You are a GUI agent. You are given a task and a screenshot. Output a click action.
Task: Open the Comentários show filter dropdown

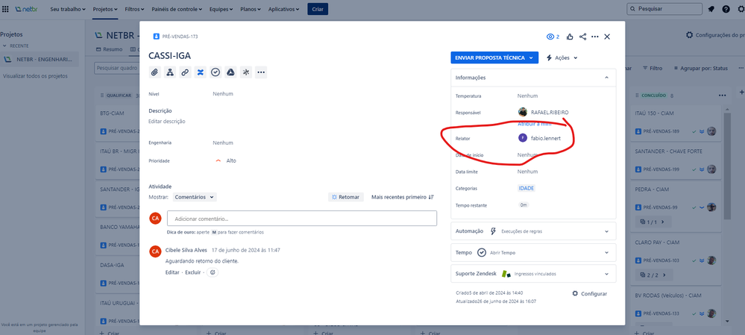195,197
